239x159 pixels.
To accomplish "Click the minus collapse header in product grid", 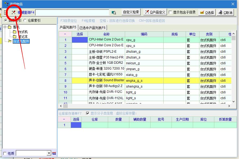I will (x=65, y=34).
